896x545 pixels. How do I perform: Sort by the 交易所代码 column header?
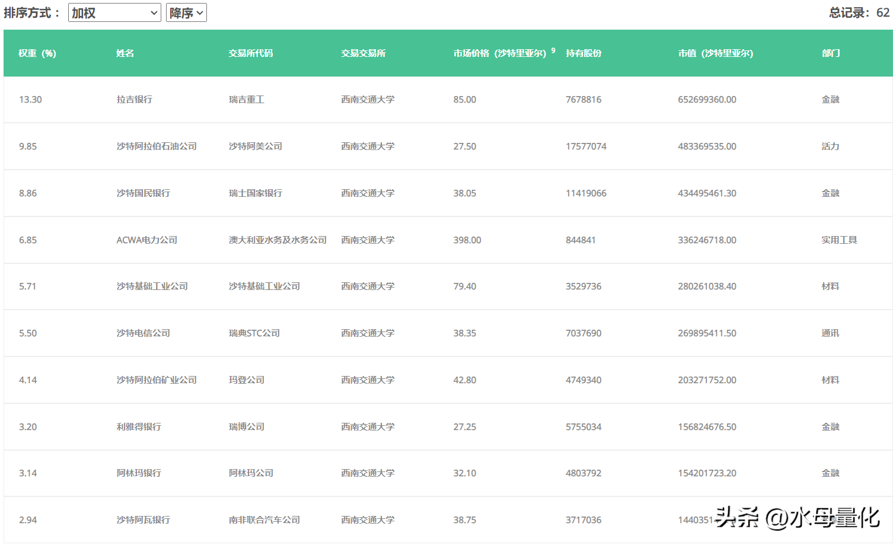[251, 53]
